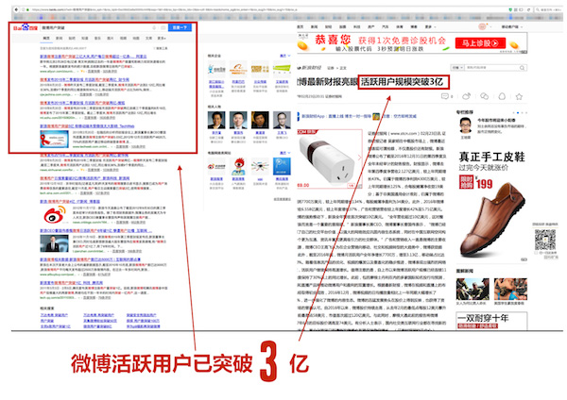Image resolution: width=567 pixels, height=400 pixels.
Task: Open the 更多 tab in Baidu's category row
Action: (162, 38)
